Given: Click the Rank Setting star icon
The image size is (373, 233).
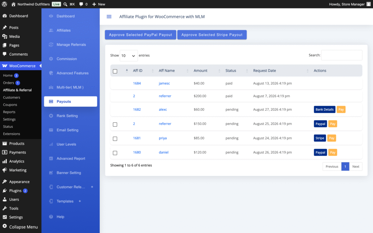Looking at the screenshot, I should coord(51,116).
